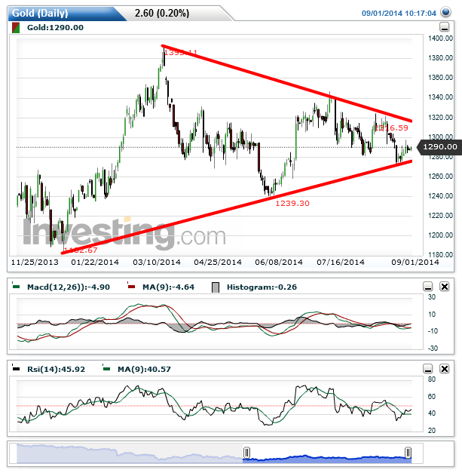Minimize the Gold price chart panel
Viewport: 462px width, 473px height.
[x=444, y=27]
